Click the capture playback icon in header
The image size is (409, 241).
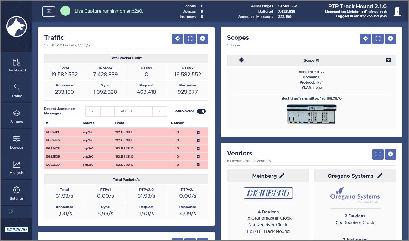[x=49, y=11]
